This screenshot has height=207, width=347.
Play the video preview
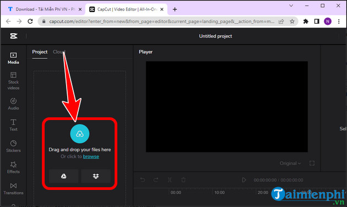(x=244, y=180)
